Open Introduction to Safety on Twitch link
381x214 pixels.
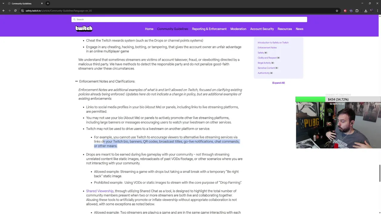coord(273,43)
